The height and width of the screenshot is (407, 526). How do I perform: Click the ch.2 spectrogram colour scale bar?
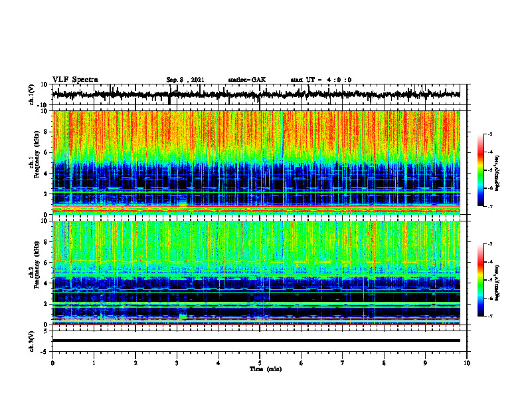point(480,280)
